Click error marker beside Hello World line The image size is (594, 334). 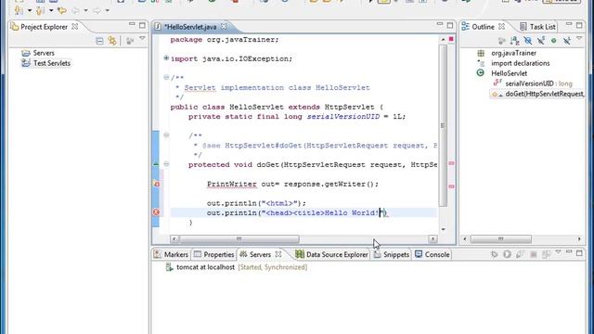coord(156,212)
